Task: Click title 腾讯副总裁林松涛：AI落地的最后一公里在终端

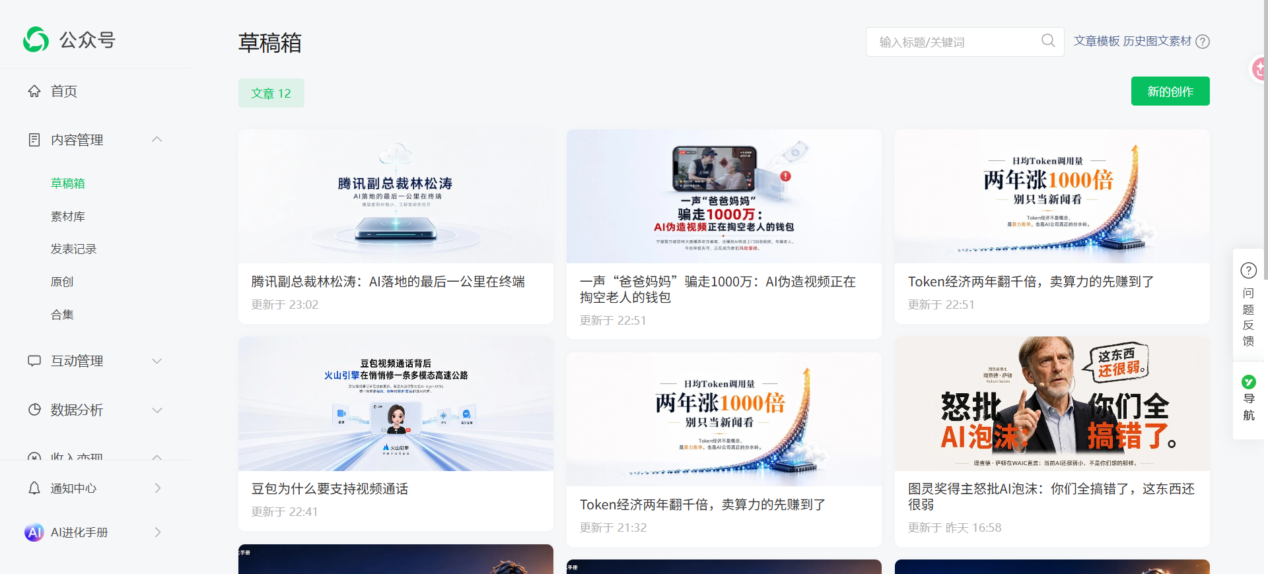Action: [388, 282]
